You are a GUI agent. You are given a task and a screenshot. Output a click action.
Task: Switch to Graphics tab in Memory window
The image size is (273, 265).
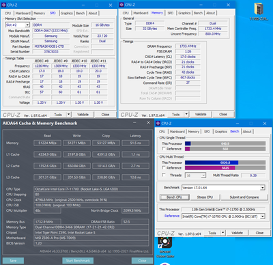(x=184, y=13)
